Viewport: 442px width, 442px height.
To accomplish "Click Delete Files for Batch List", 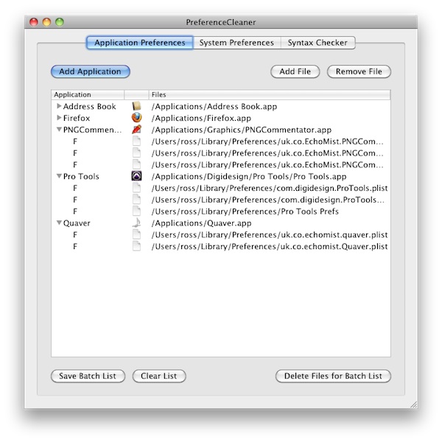I will click(x=333, y=376).
